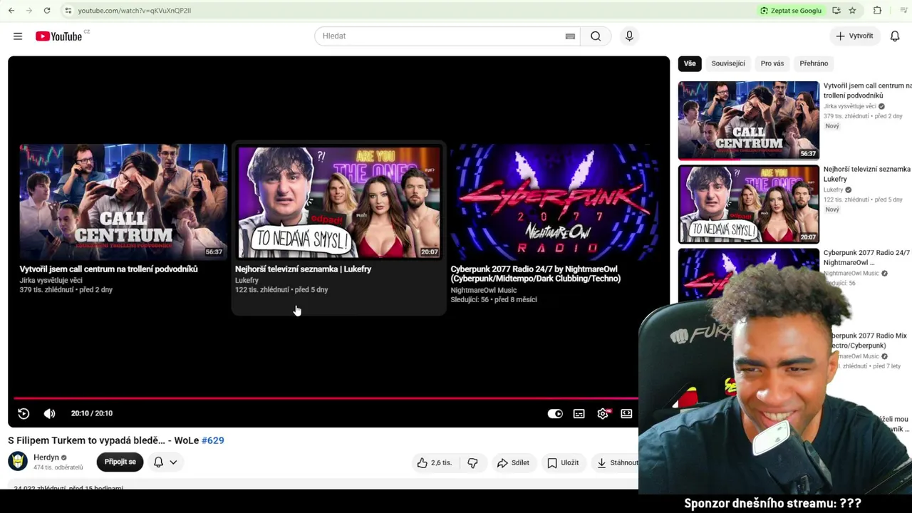The width and height of the screenshot is (912, 513).
Task: Open sidebar Call Centrum video thumbnail
Action: pos(749,120)
